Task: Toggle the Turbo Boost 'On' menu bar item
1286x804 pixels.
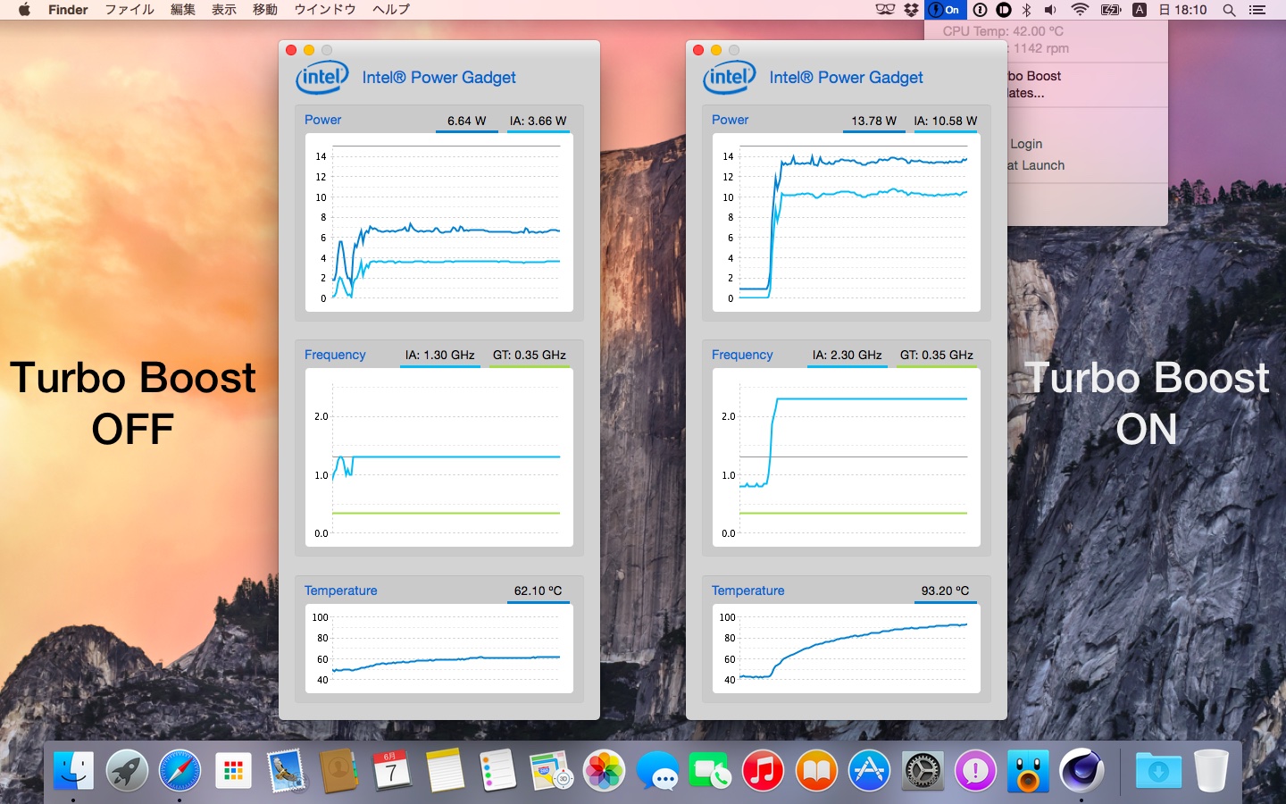Action: tap(944, 10)
